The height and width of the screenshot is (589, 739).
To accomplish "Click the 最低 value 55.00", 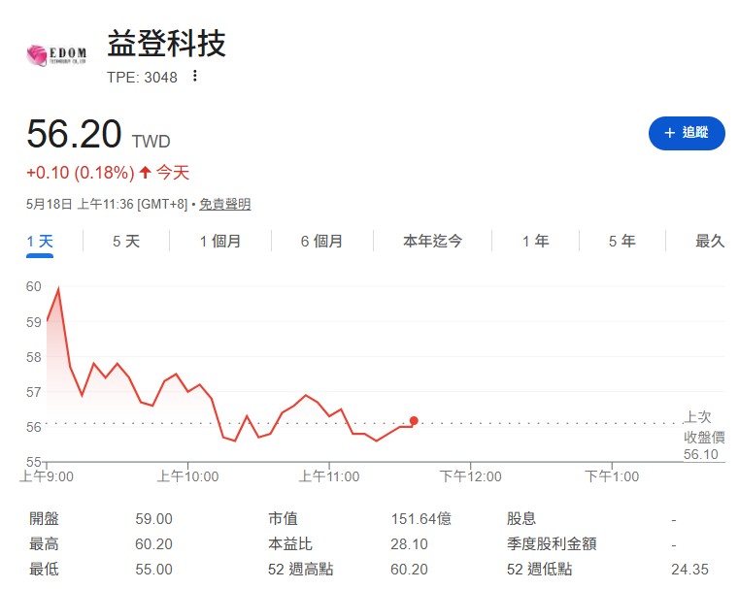I will (x=153, y=570).
